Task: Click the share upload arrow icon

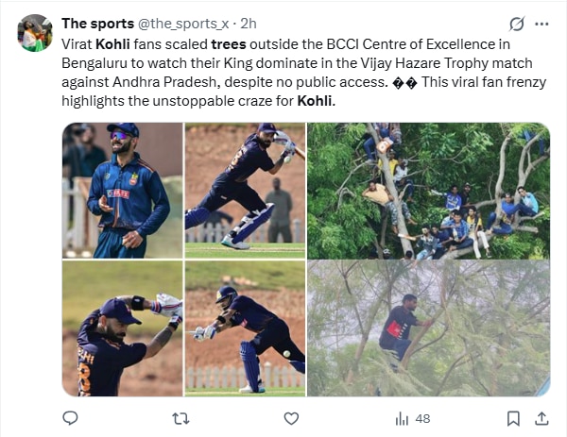Action: tap(541, 417)
